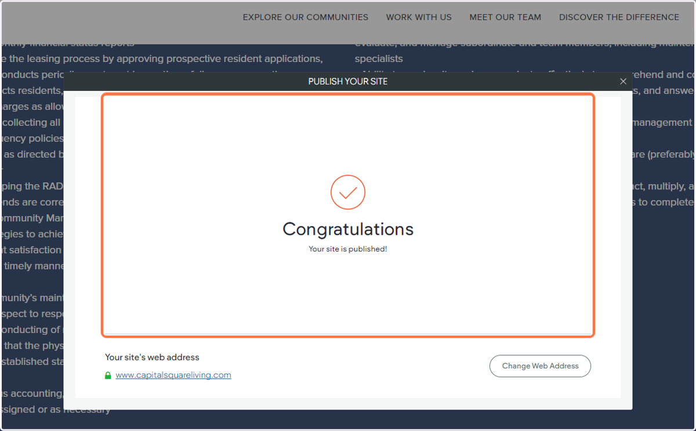Close the Publish Your Site dialog
Image resolution: width=696 pixels, height=431 pixels.
623,82
